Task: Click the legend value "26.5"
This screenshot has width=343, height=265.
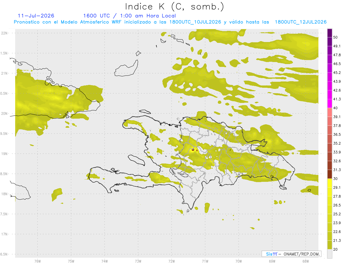Action: tap(337, 205)
